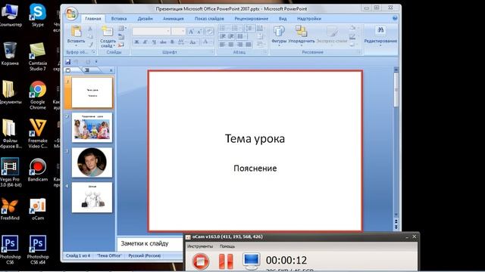Select Skype desktop shortcut
The width and height of the screenshot is (485, 272).
pos(38,15)
